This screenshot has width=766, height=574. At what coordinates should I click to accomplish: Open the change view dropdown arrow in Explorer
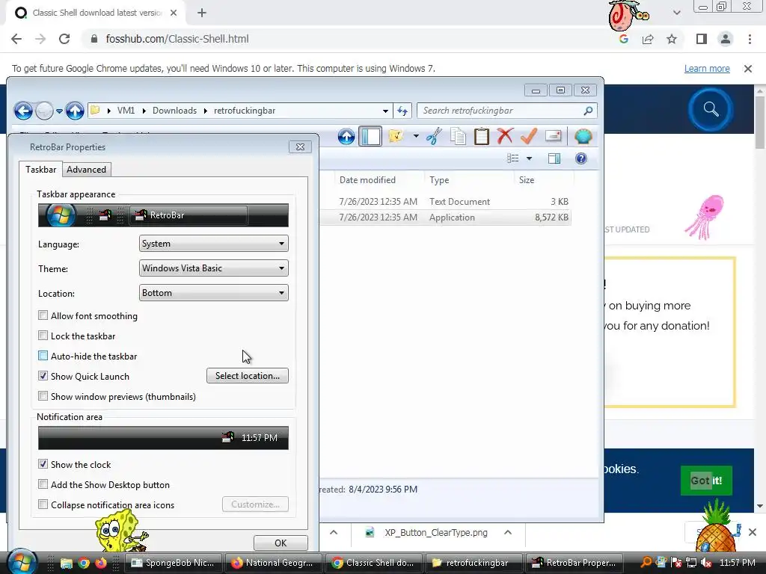coord(529,158)
